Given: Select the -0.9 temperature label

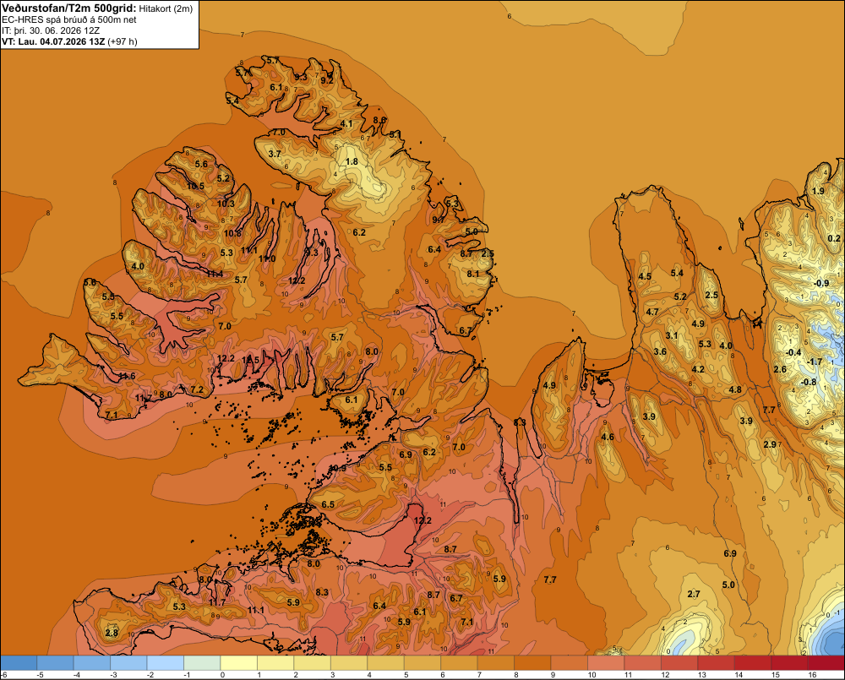Looking at the screenshot, I should coord(820,284).
